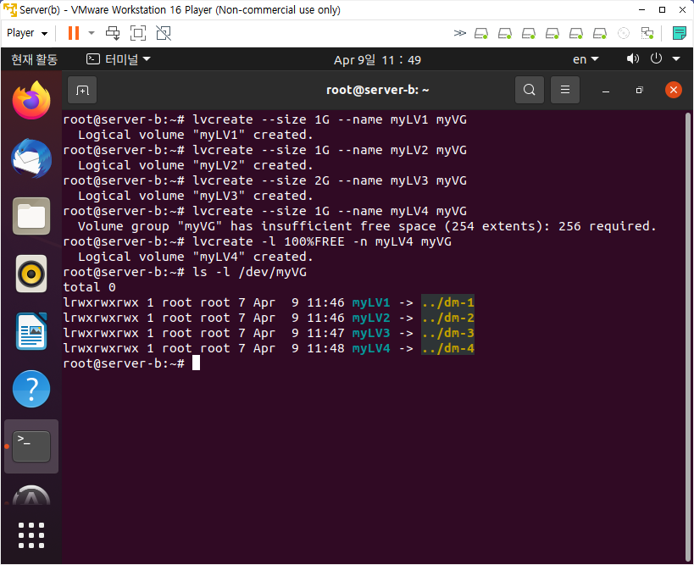Click the insufficient free space error line
Viewport: 694px width, 565px height.
pyautogui.click(x=367, y=226)
